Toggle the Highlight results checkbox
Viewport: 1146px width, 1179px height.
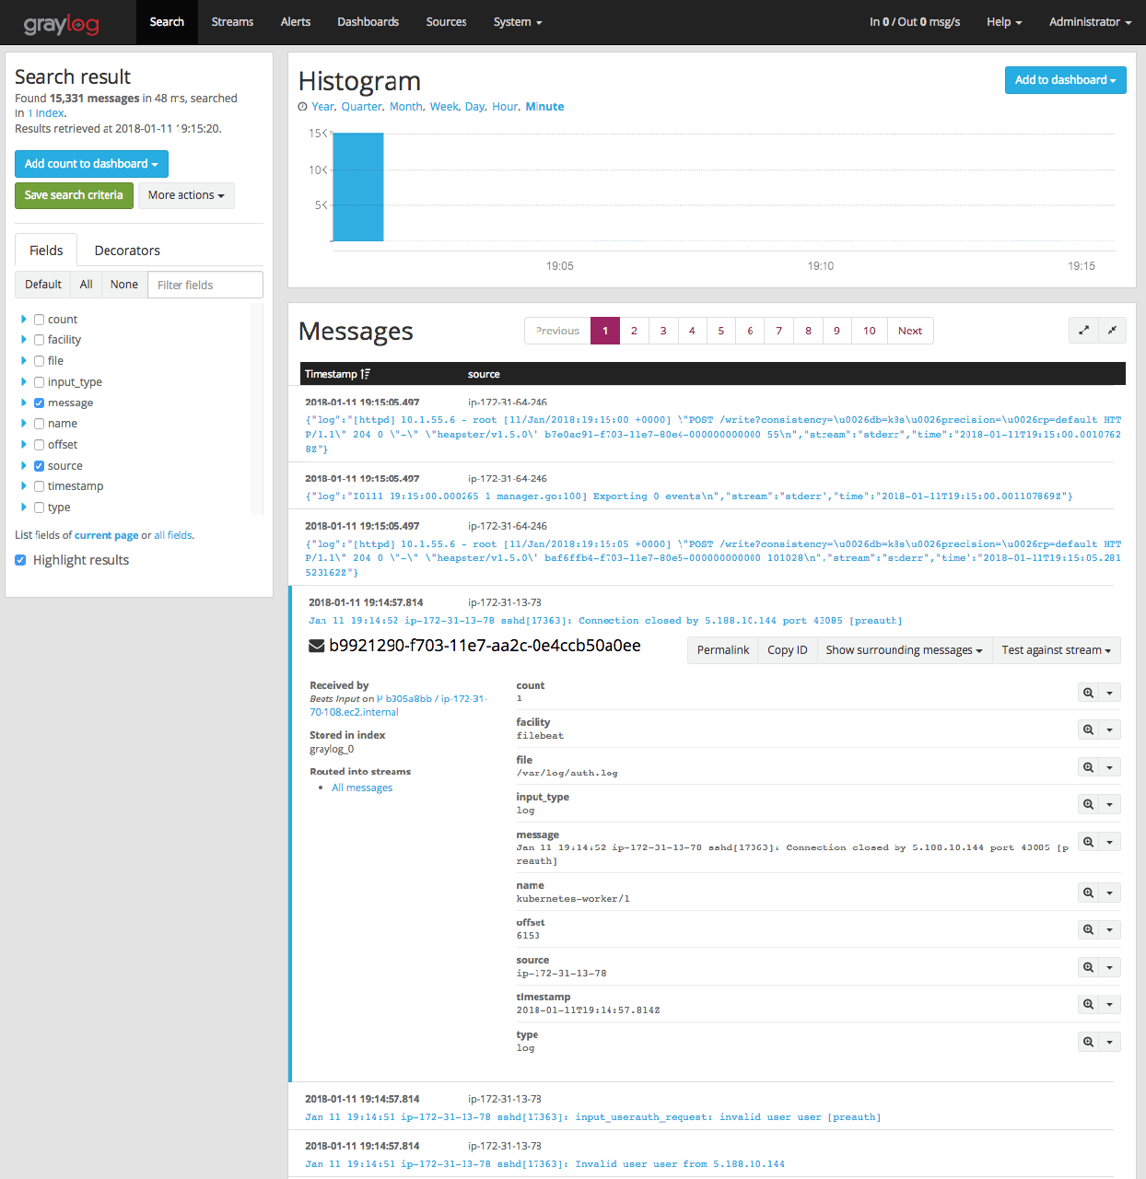pos(21,560)
